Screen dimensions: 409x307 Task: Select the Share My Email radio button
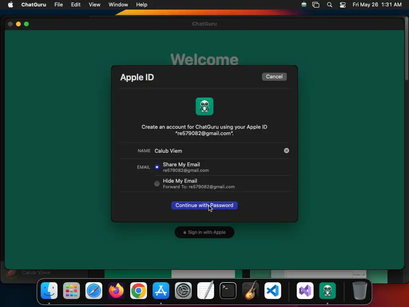157,167
